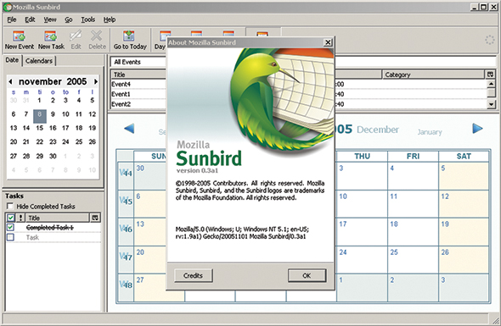Viewport: 501px width, 326px height.
Task: Open the Tools menu
Action: pyautogui.click(x=87, y=19)
